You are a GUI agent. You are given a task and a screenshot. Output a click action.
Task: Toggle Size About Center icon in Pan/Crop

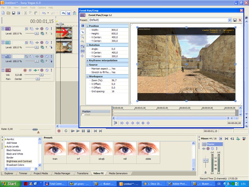82,51
